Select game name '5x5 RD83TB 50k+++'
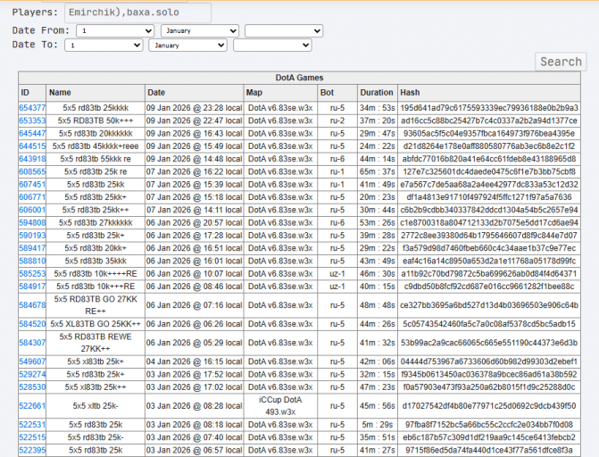 tap(96, 120)
